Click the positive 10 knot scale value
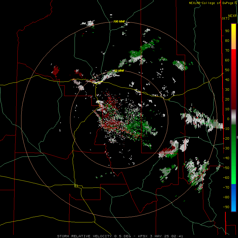Image resolution: width=238 pixels, height=238 pixels. point(227,109)
